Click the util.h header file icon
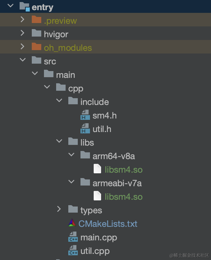The image size is (211, 260). 85,129
